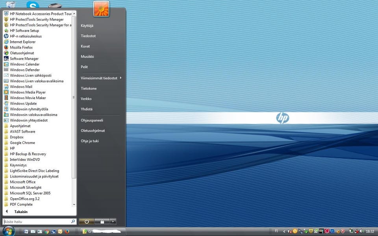378x236 pixels.
Task: Click the volume speaker tray icon
Action: tap(361, 231)
